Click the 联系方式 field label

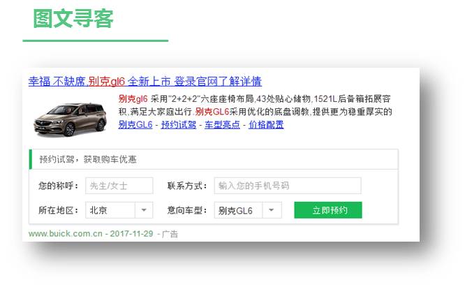tap(187, 186)
